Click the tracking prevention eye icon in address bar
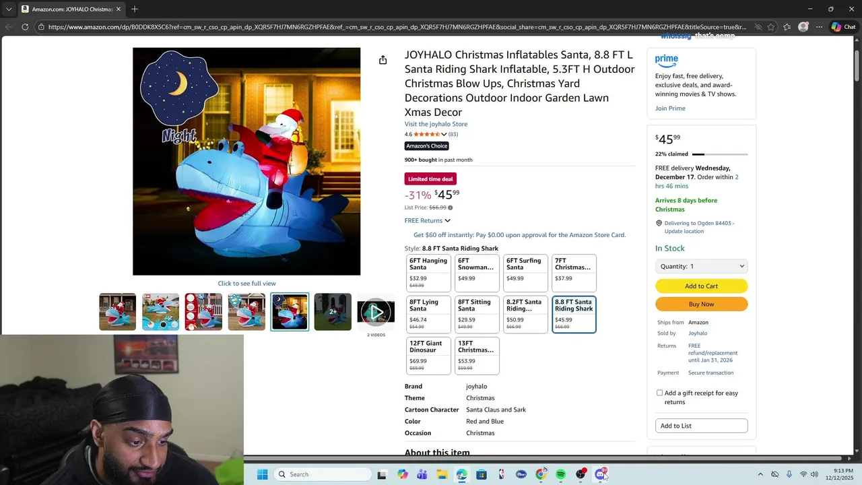The image size is (862, 485). [758, 27]
